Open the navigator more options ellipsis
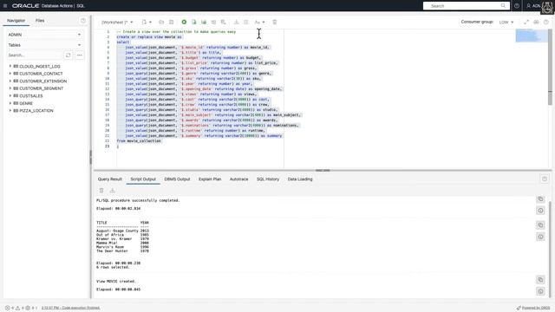The image size is (555, 312). (x=79, y=55)
